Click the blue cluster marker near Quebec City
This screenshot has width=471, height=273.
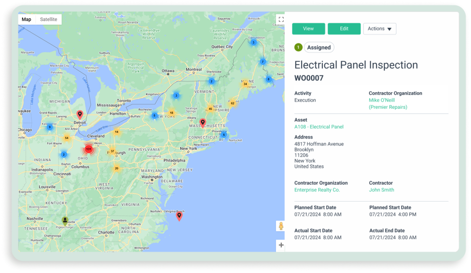(x=253, y=42)
